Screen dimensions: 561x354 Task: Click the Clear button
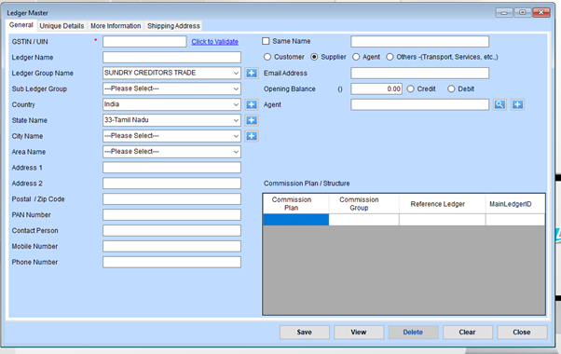(468, 333)
